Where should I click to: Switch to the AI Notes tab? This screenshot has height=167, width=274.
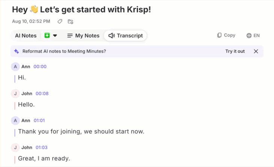[26, 36]
